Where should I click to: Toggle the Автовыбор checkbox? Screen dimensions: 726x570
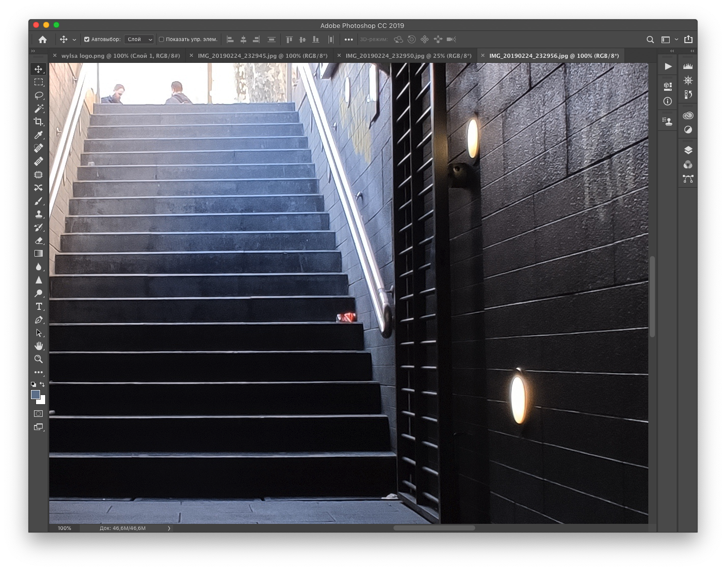point(87,40)
